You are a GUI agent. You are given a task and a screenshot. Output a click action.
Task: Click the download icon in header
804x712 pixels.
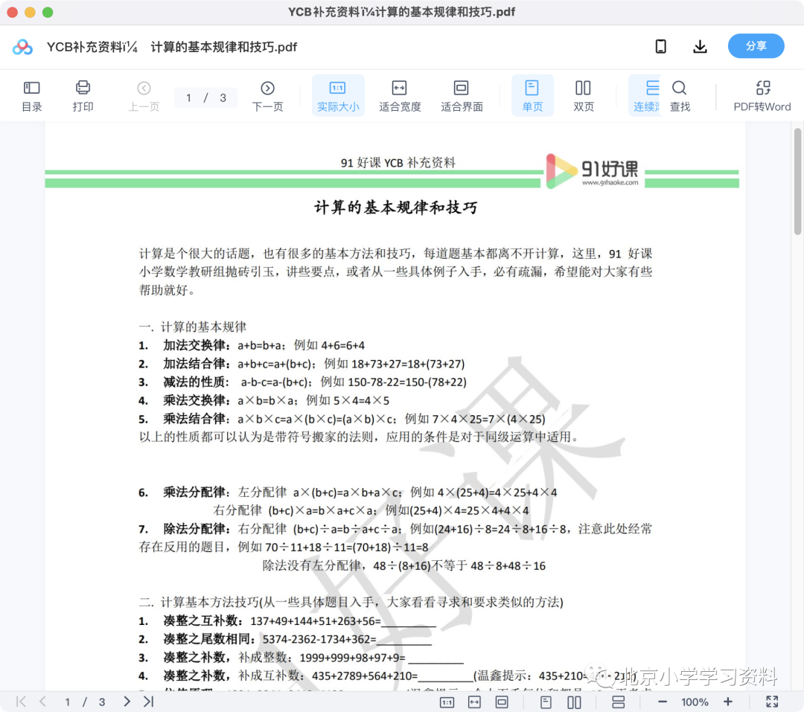pos(700,47)
